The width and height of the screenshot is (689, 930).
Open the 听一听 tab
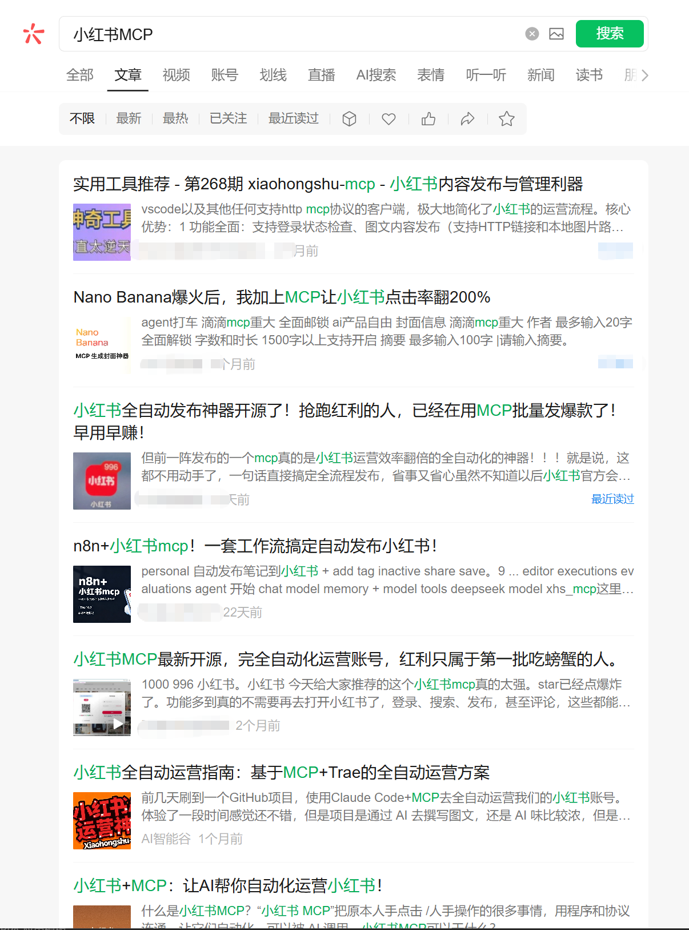point(486,75)
